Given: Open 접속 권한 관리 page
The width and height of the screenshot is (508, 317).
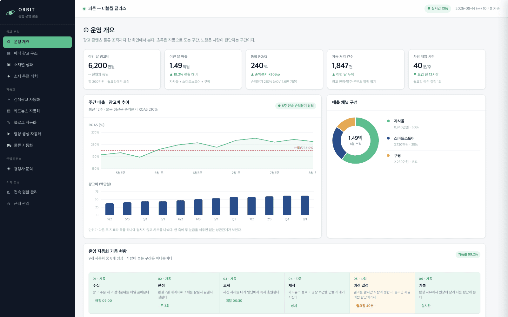Looking at the screenshot, I should coord(37,192).
